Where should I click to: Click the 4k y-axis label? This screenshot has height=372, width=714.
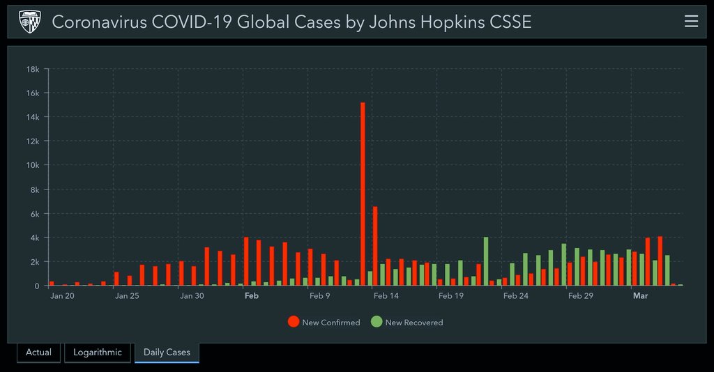coord(35,238)
